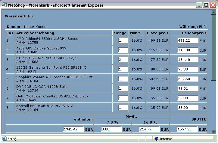Click total price field showing 115.90
Screen dimensions: 218x143
pos(188,50)
